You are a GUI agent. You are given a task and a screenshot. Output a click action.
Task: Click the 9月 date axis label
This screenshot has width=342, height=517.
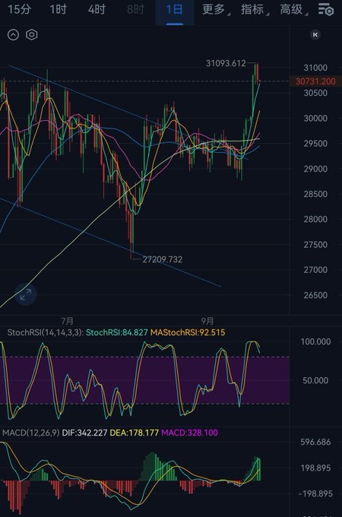(x=207, y=321)
